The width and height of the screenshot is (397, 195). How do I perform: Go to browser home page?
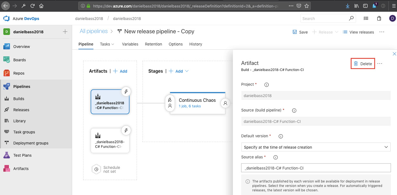click(x=41, y=6)
